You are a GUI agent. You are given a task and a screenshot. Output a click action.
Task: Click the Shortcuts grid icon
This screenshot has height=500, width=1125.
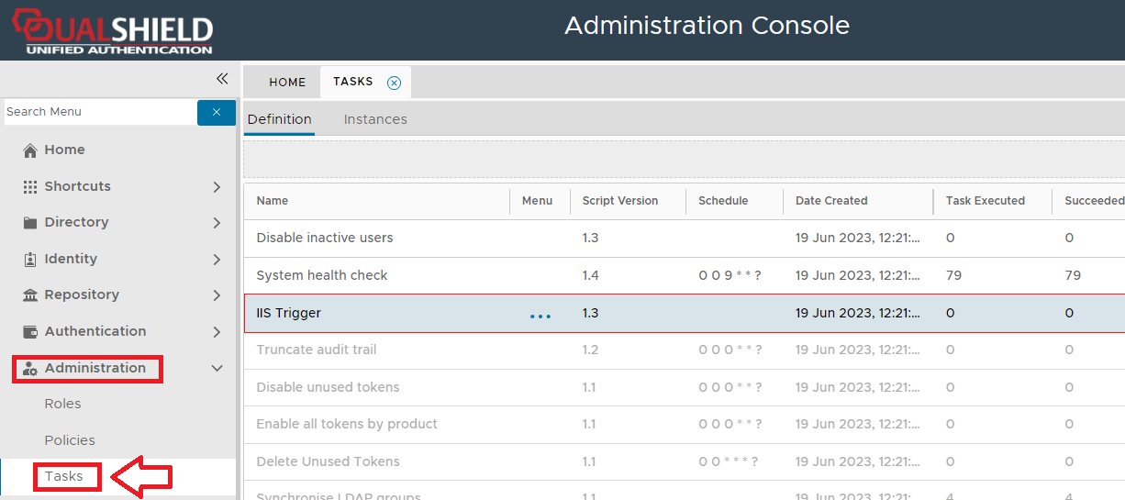coord(30,186)
